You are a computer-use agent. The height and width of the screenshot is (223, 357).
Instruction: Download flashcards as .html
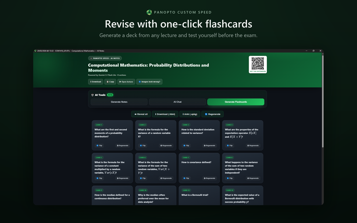pos(165,114)
